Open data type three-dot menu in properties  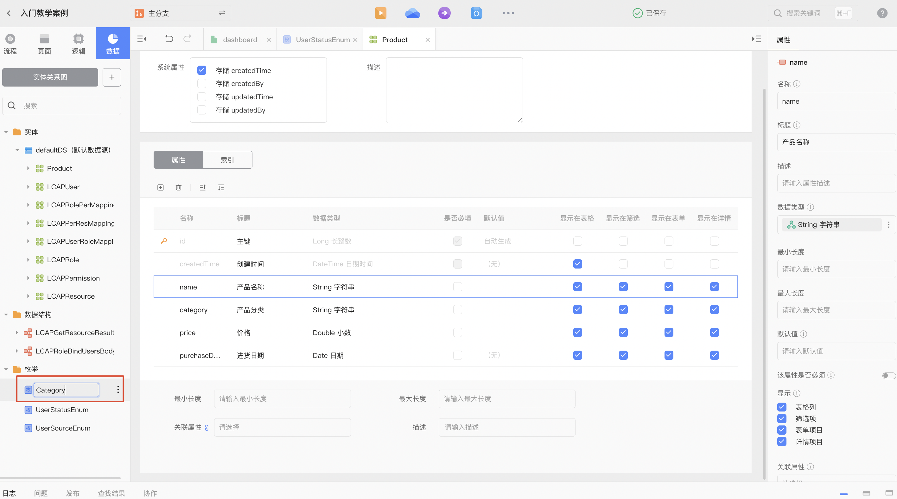888,225
